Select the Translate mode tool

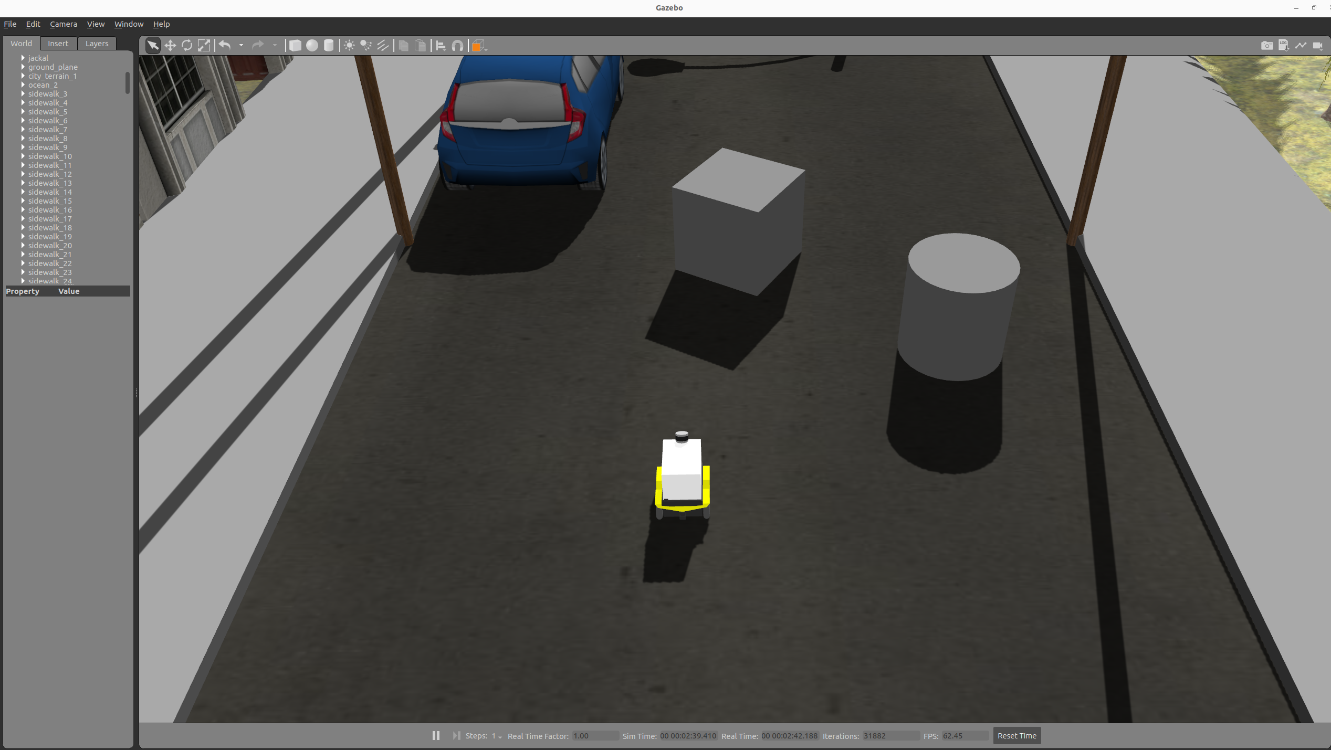[170, 46]
